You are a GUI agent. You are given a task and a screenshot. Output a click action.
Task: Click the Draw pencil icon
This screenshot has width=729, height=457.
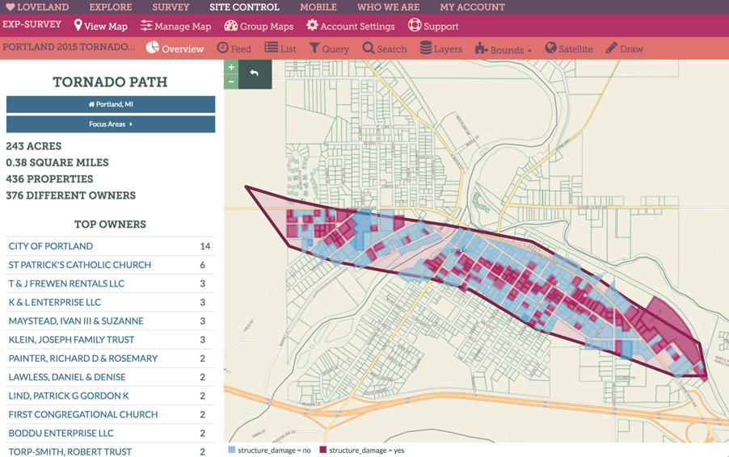coord(611,48)
